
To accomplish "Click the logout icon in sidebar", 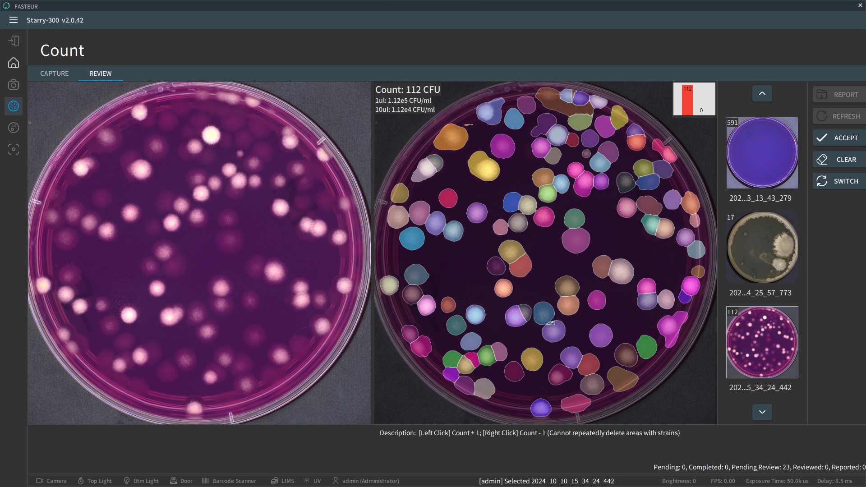I will tap(14, 41).
